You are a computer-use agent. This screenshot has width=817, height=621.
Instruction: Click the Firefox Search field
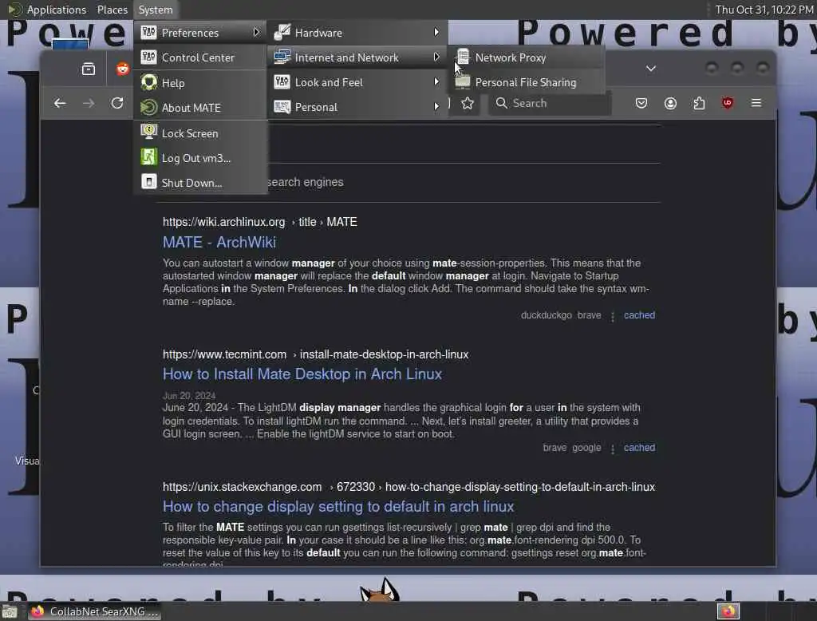[x=551, y=103]
